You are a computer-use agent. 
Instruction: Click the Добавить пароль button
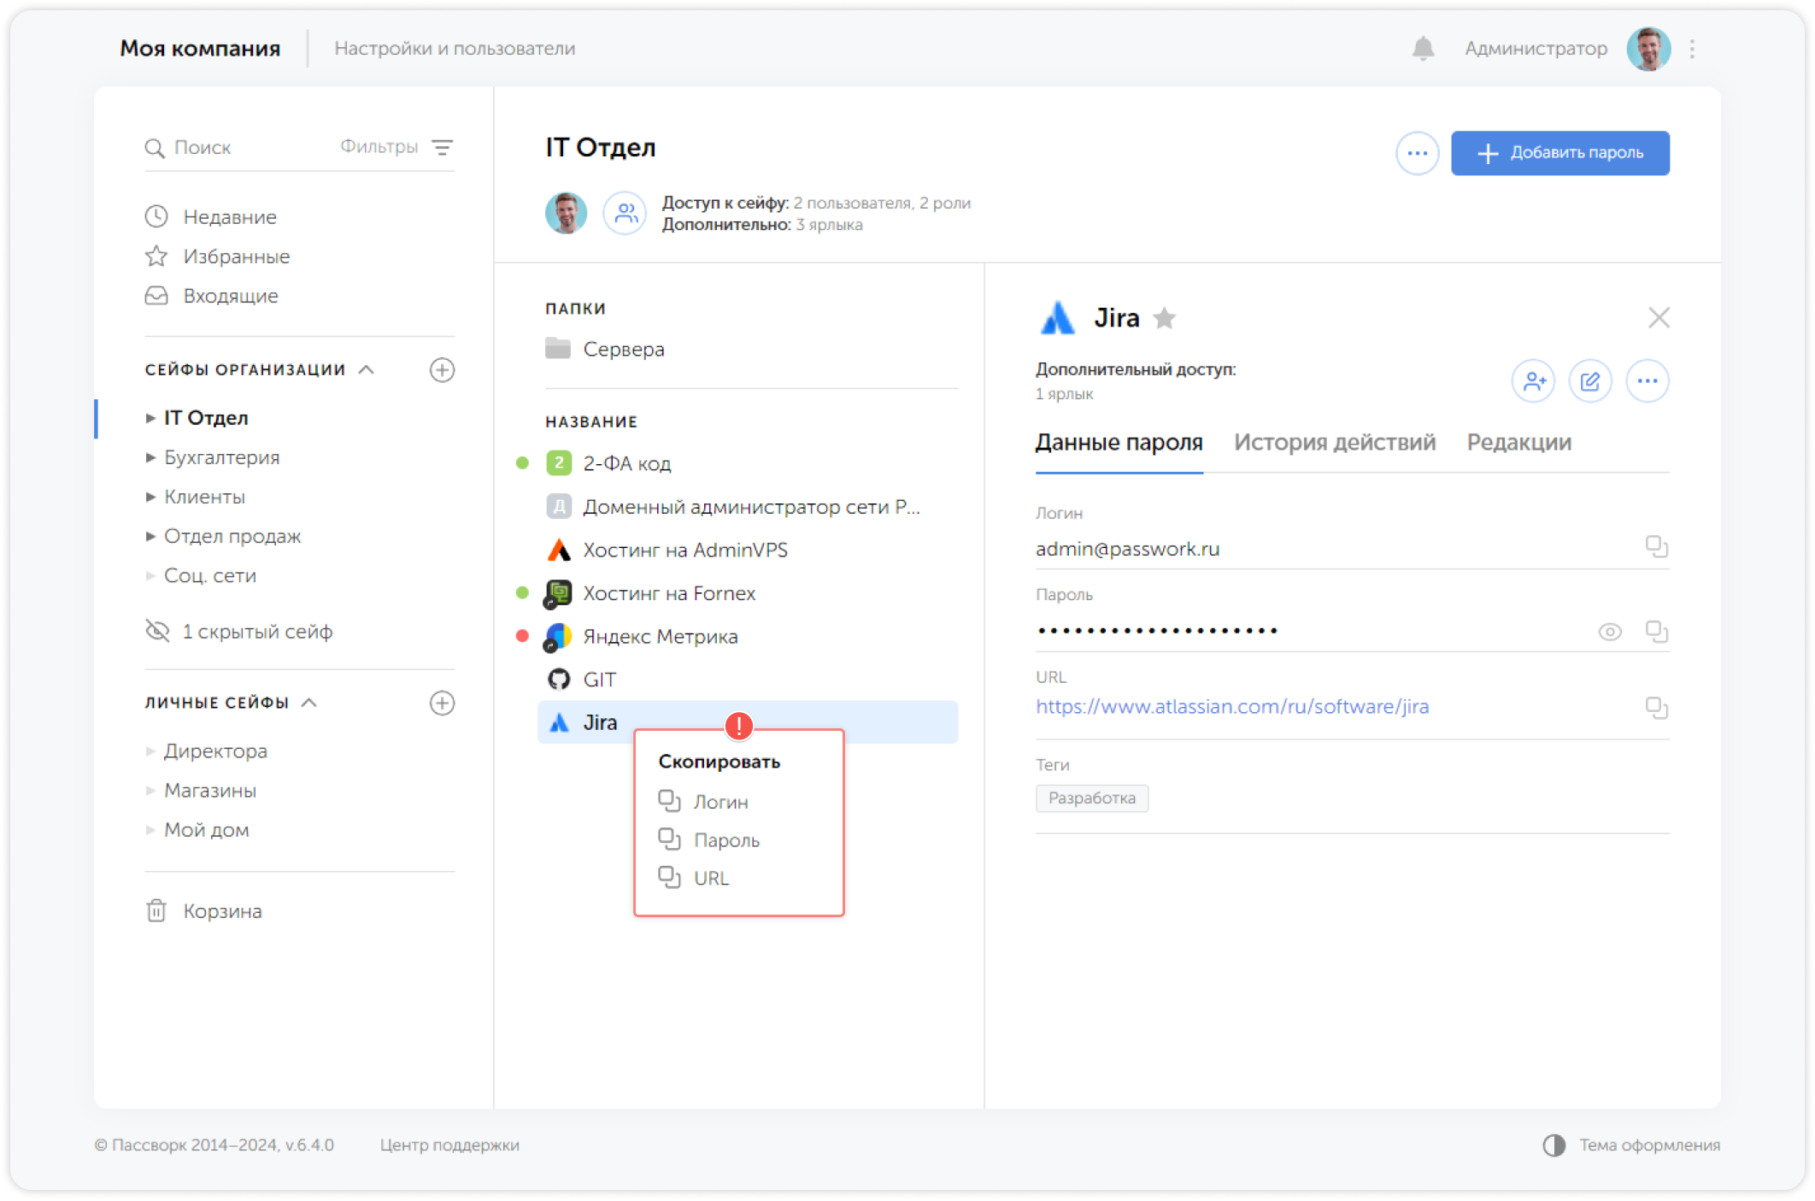coord(1559,153)
